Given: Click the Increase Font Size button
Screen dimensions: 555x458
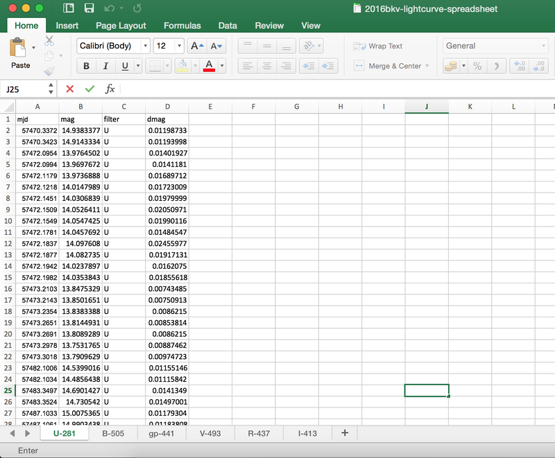Looking at the screenshot, I should coord(197,46).
